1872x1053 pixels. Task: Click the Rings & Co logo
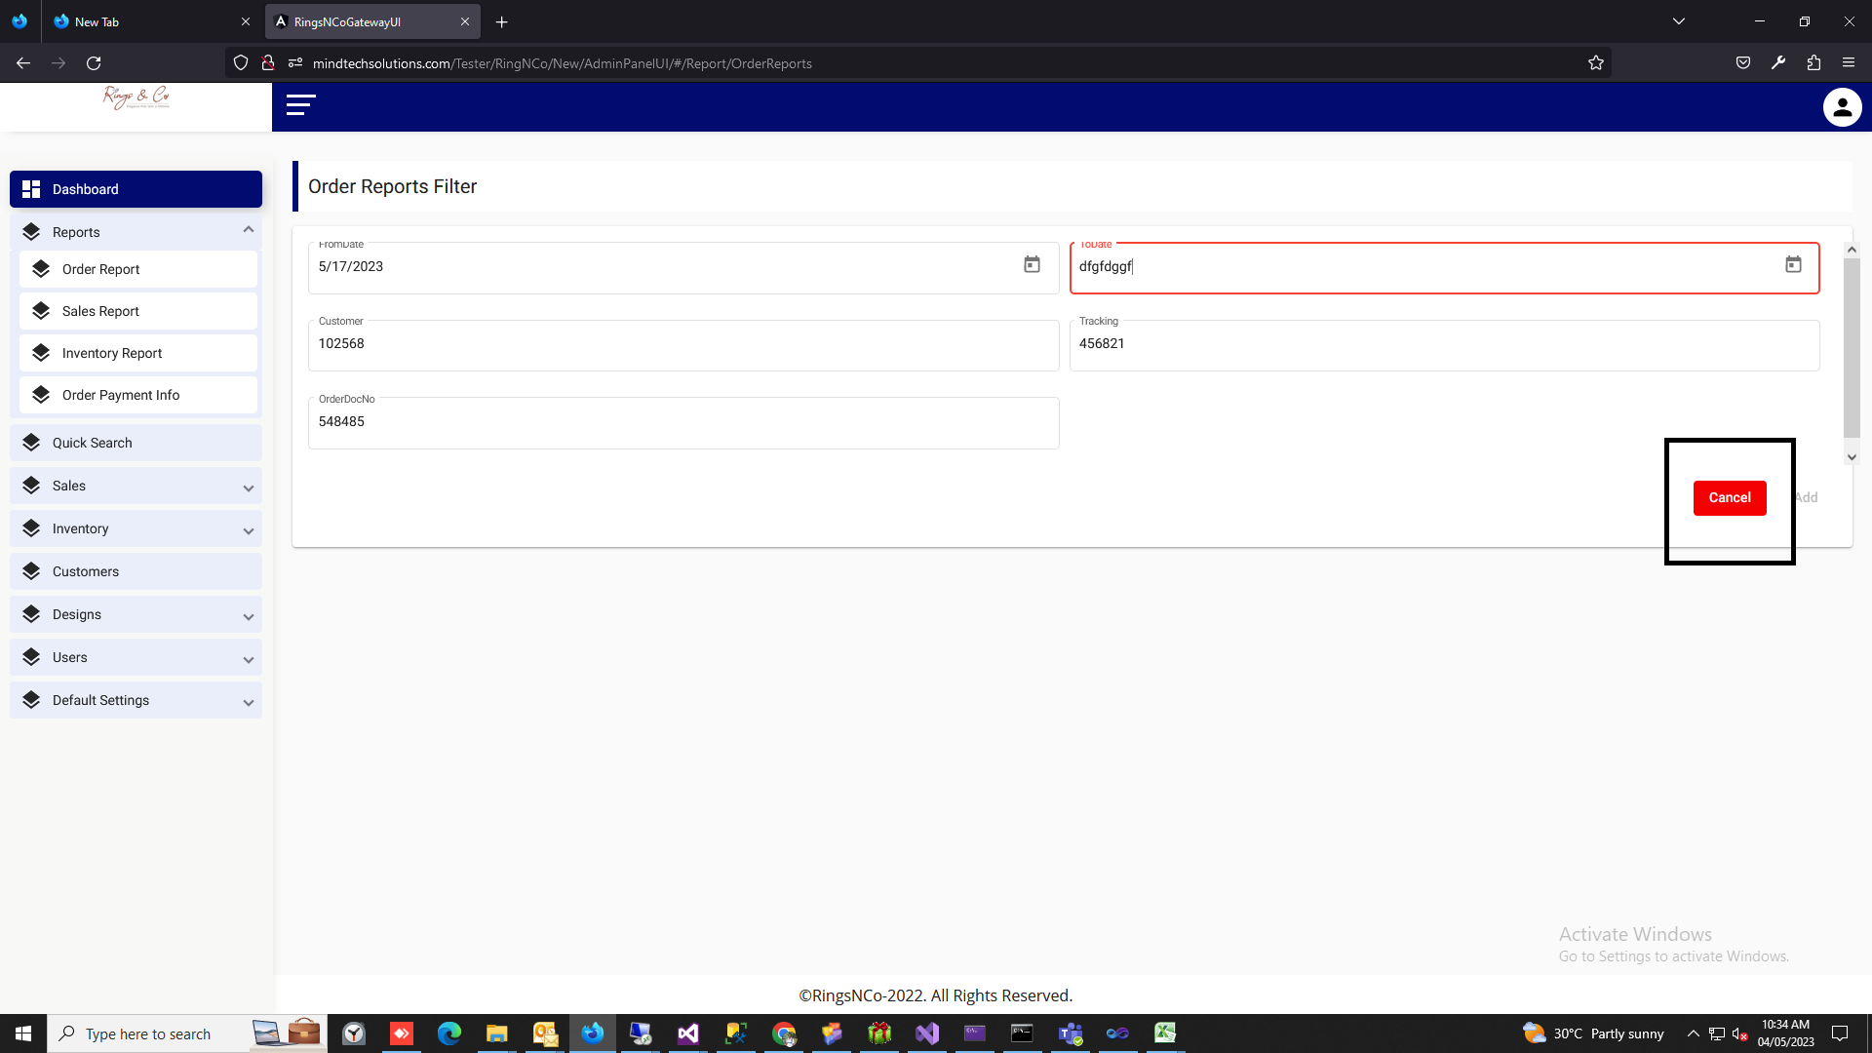point(136,97)
